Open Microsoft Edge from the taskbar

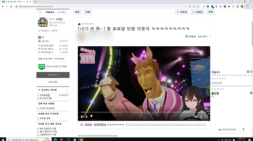(x=55, y=140)
